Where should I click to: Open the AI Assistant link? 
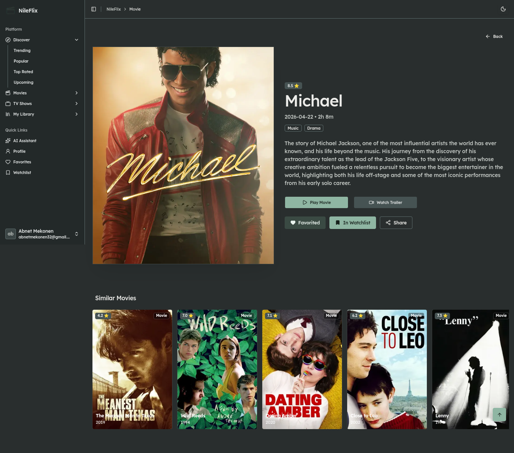(x=42, y=141)
